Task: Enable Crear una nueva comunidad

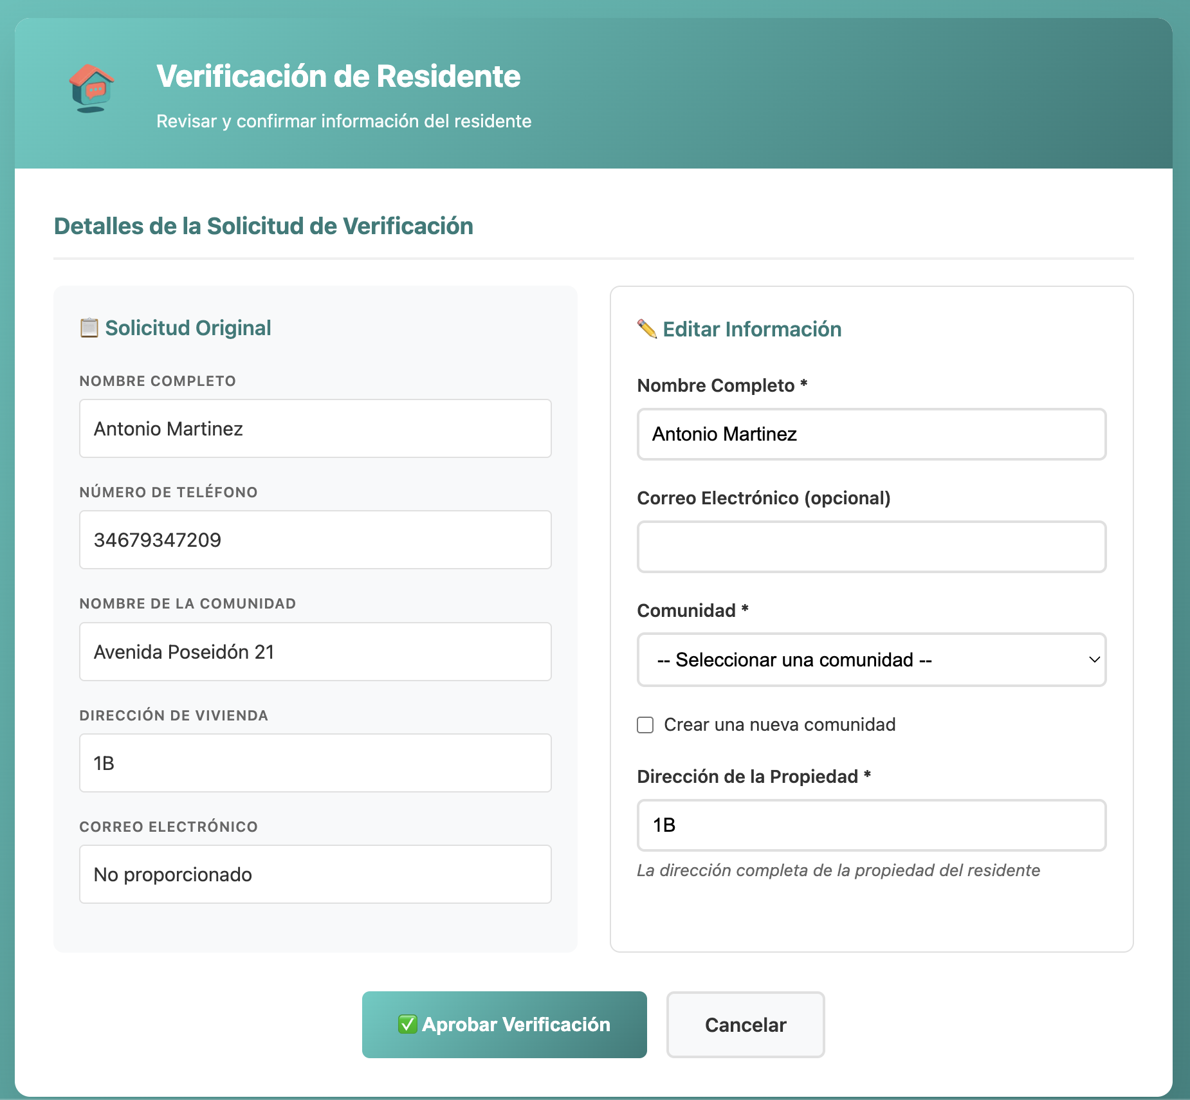Action: 645,724
